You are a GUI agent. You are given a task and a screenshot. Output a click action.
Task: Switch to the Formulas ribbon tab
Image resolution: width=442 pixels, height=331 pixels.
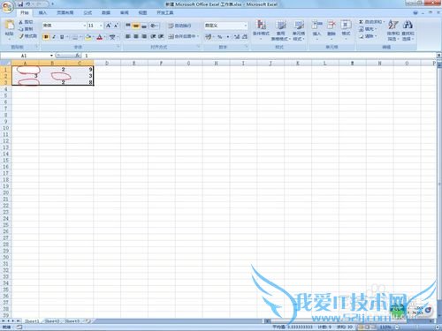88,12
